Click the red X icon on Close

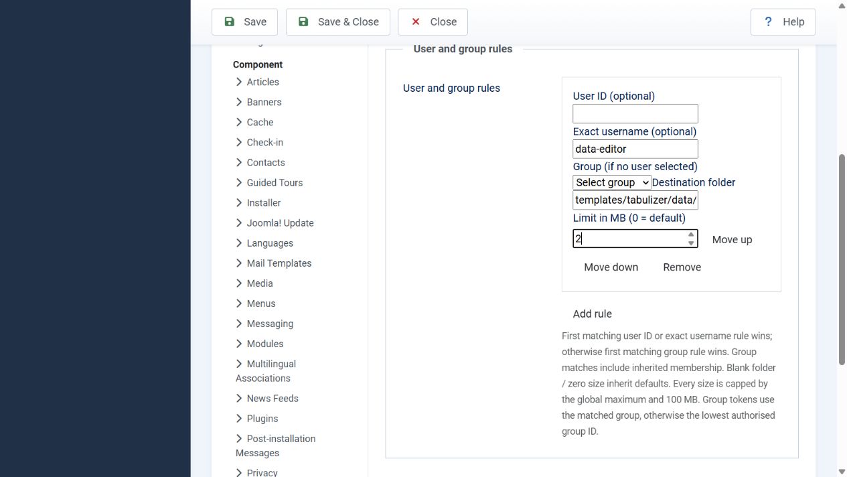pyautogui.click(x=416, y=21)
